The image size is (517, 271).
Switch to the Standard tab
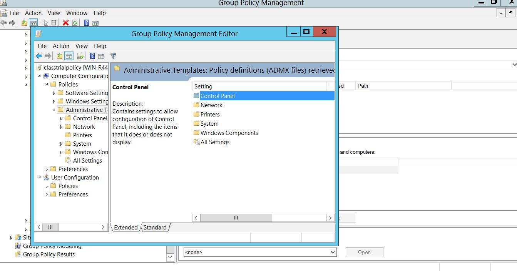tap(155, 228)
